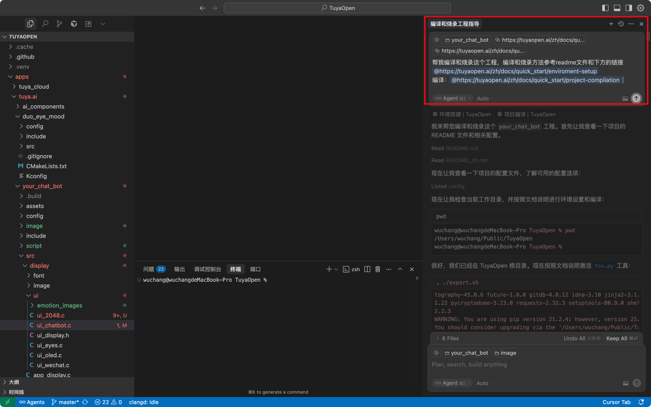Viewport: 651px width, 407px height.
Task: Show chat history clock icon
Action: click(x=621, y=24)
